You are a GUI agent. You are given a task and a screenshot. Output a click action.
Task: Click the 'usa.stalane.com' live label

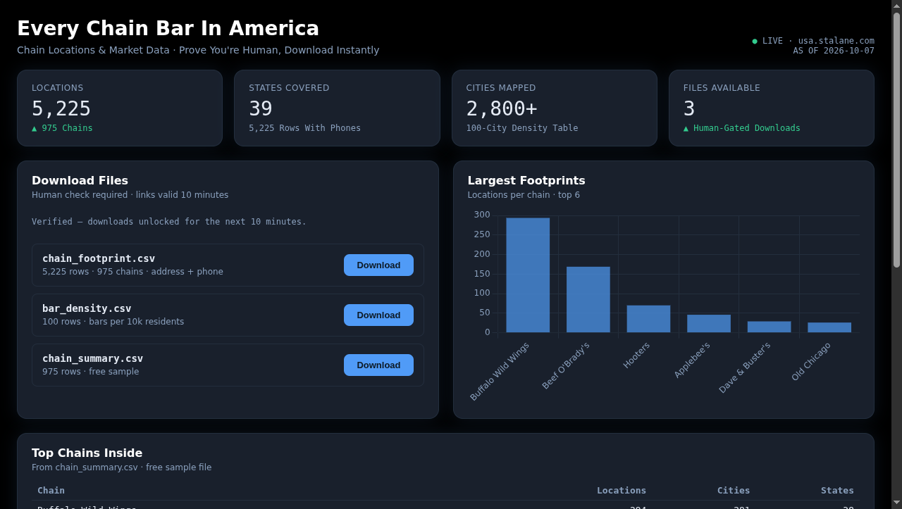point(836,41)
